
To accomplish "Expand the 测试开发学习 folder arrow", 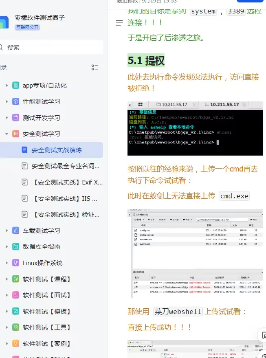I will [x=7, y=118].
